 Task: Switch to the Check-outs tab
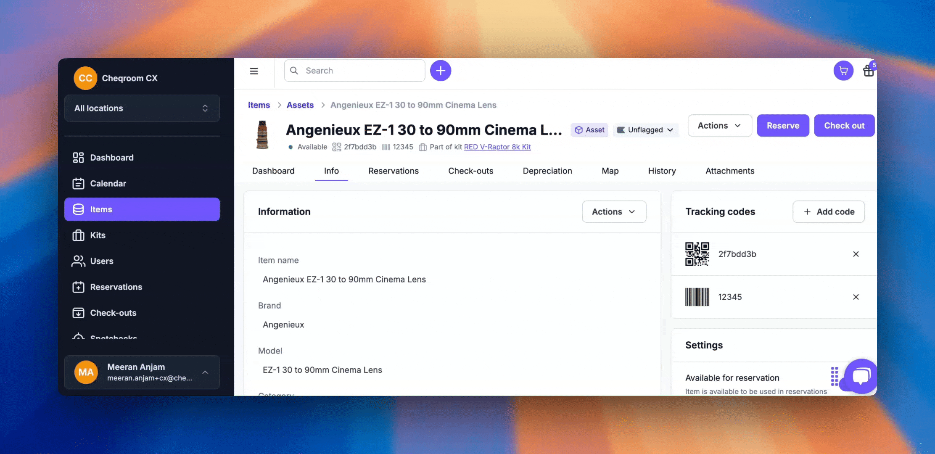click(x=470, y=171)
